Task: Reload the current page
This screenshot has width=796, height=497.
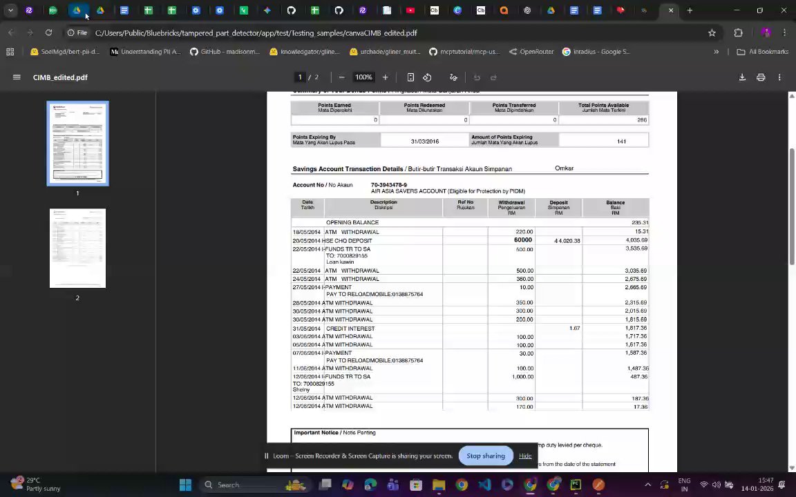Action: 49,32
